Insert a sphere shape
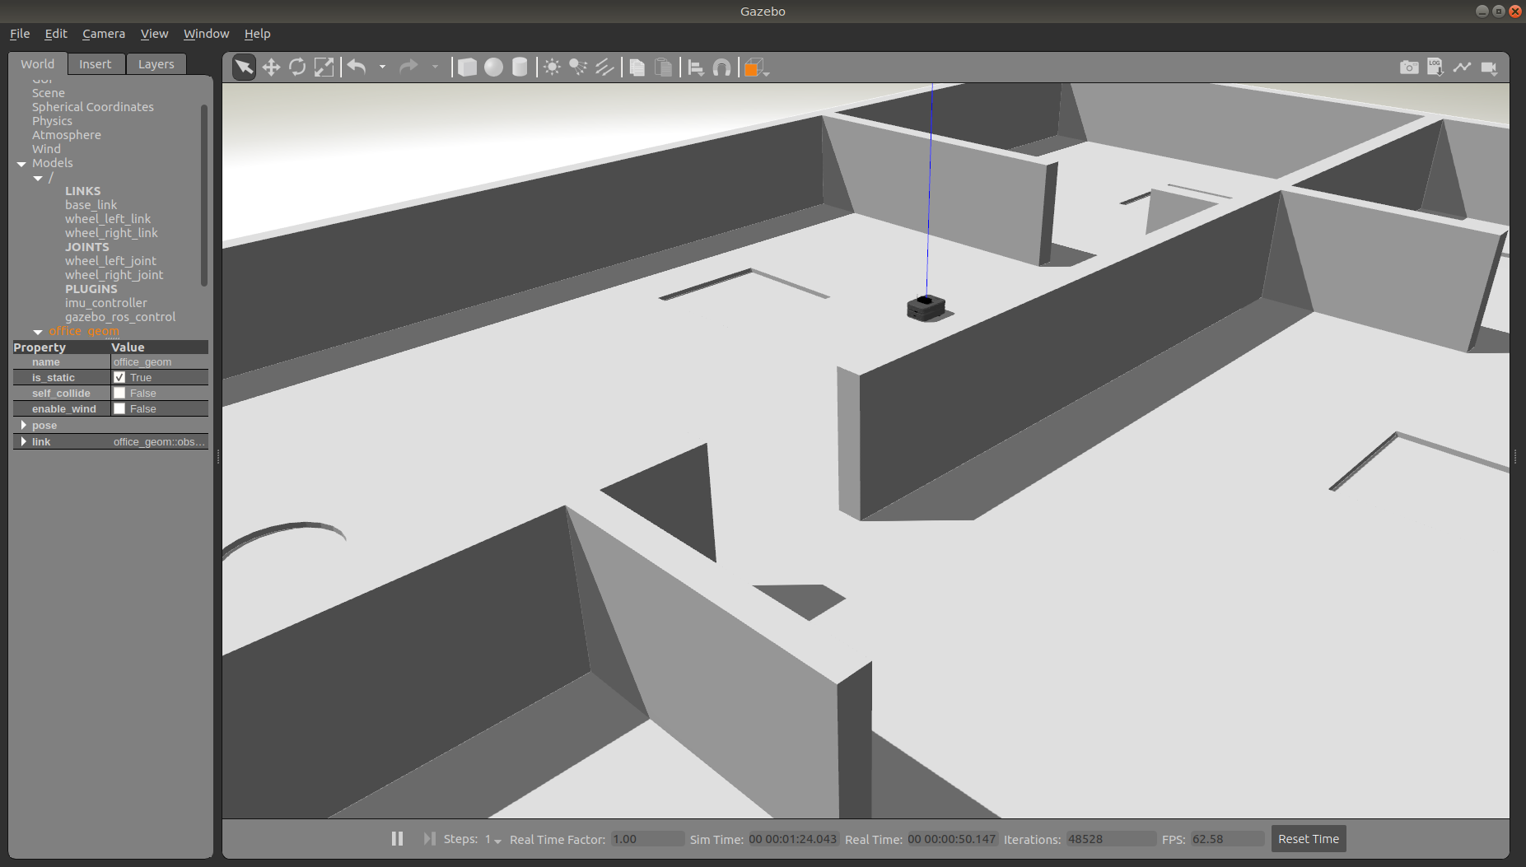Image resolution: width=1526 pixels, height=867 pixels. coord(493,68)
